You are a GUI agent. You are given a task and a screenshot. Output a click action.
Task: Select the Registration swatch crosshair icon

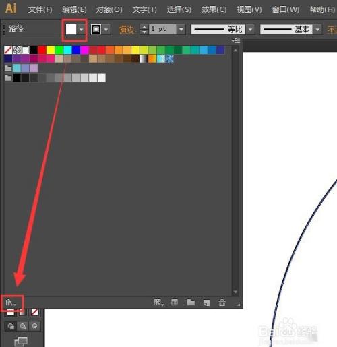click(17, 50)
